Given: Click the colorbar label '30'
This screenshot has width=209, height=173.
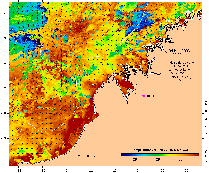Looking at the screenshot, I should (180, 159).
